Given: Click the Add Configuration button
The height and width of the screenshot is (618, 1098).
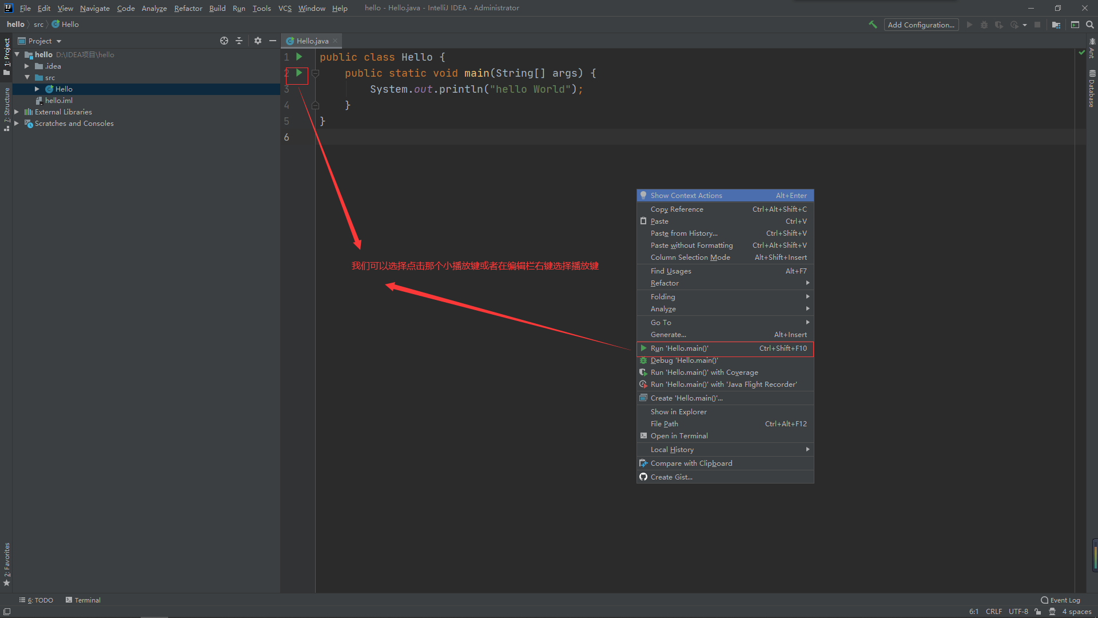Looking at the screenshot, I should [x=921, y=25].
